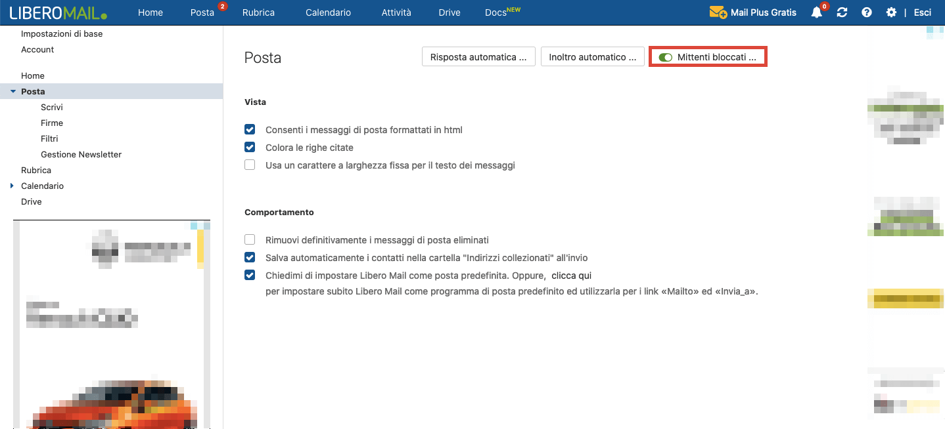Select Home in settings sidebar
This screenshot has height=429, width=945.
tap(33, 75)
